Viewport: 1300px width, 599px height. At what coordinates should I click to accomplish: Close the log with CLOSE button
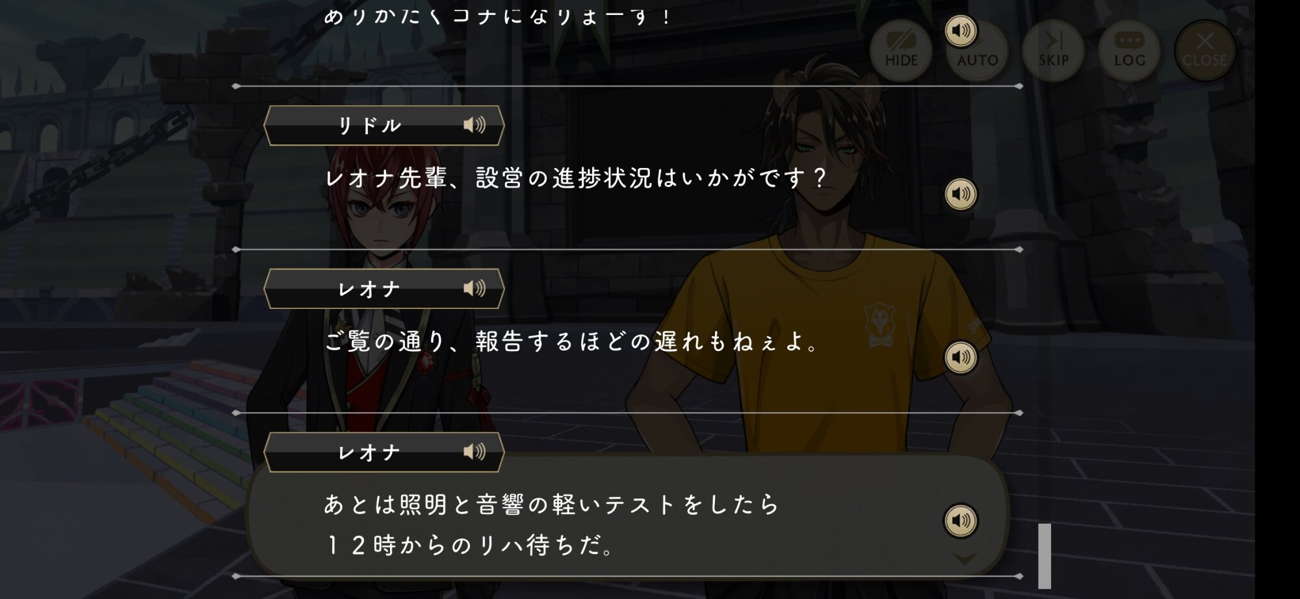[x=1204, y=51]
